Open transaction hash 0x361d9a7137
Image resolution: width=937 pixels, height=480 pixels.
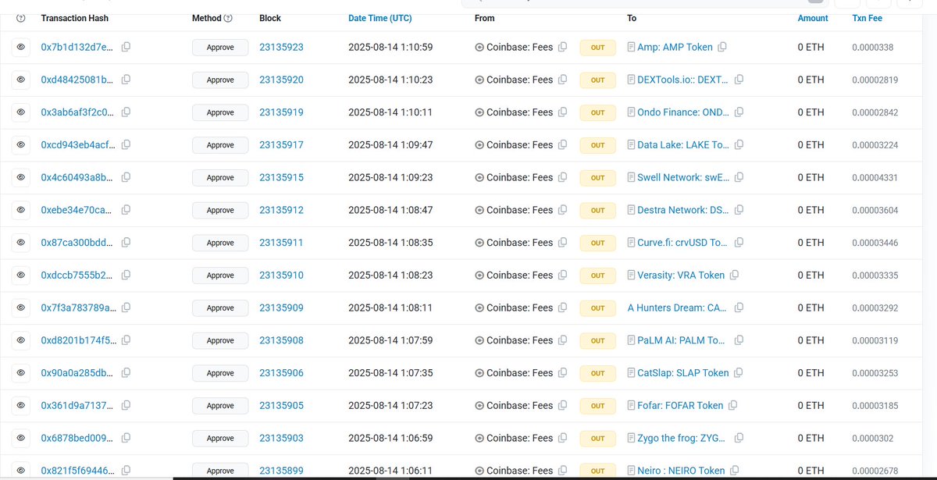[78, 406]
